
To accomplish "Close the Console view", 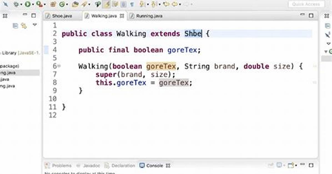I will (x=168, y=166).
